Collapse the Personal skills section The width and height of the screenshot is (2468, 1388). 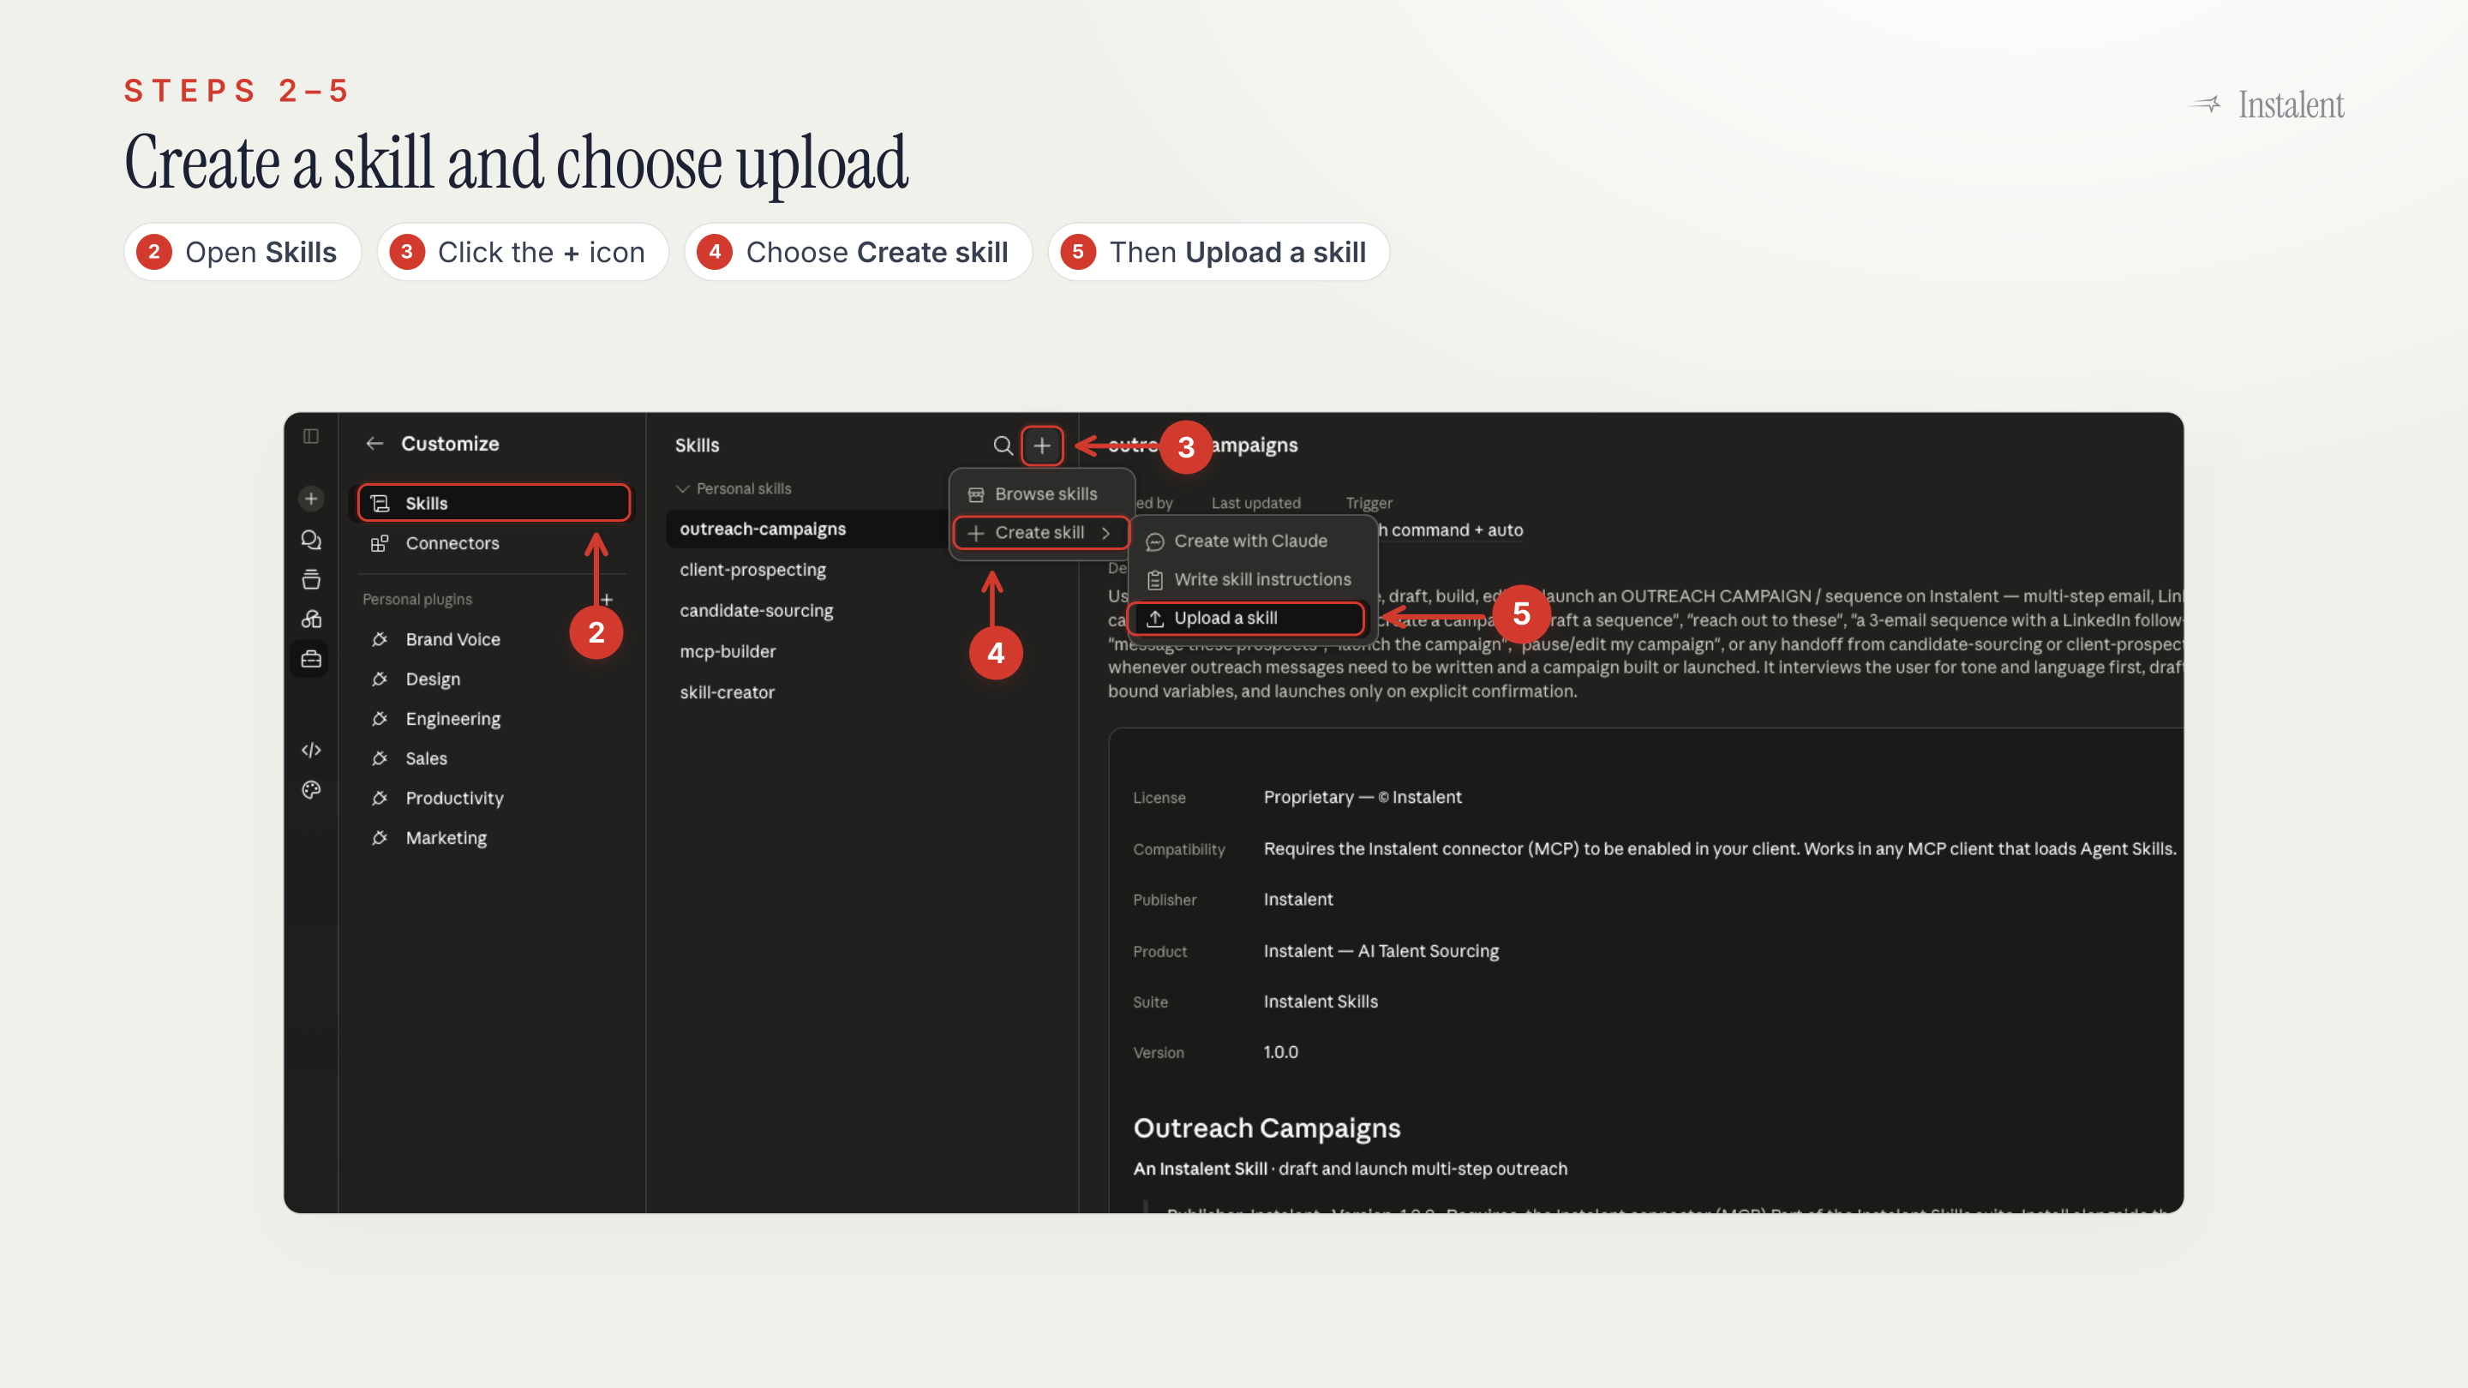pos(734,488)
